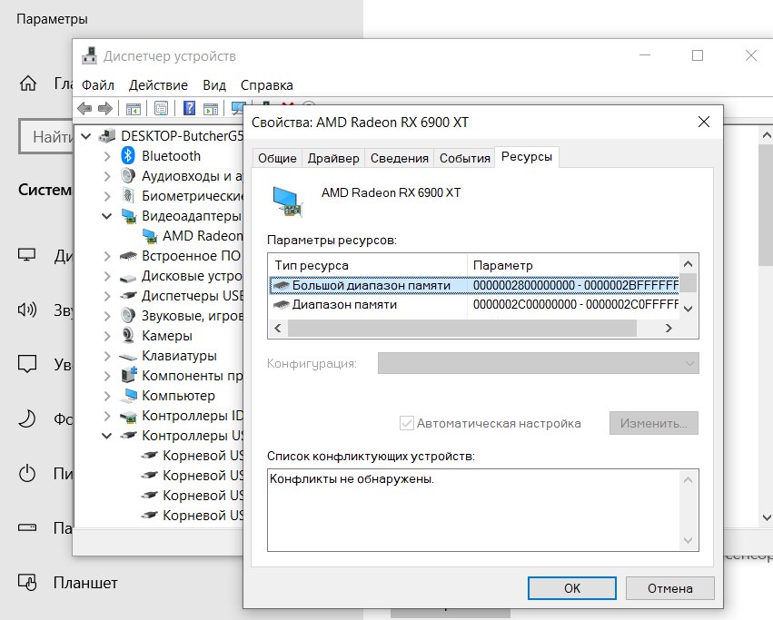The height and width of the screenshot is (620, 773).
Task: Select the Диапазон памяти resource row
Action: (x=474, y=305)
